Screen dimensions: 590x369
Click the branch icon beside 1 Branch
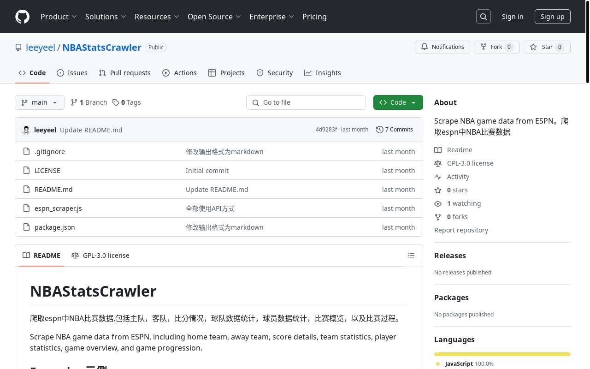[74, 102]
